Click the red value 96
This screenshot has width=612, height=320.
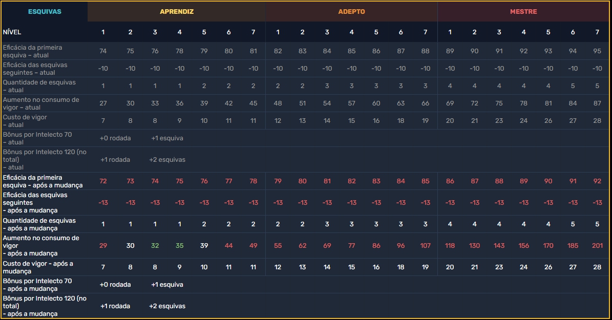pyautogui.click(x=400, y=245)
